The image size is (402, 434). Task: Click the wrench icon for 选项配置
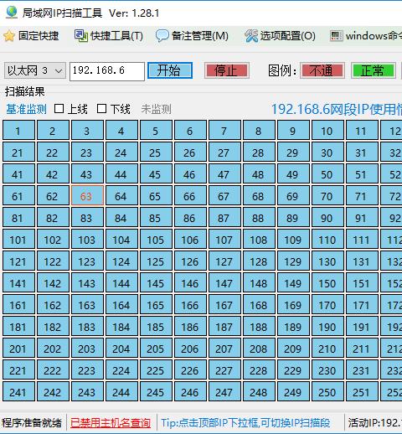pyautogui.click(x=251, y=36)
